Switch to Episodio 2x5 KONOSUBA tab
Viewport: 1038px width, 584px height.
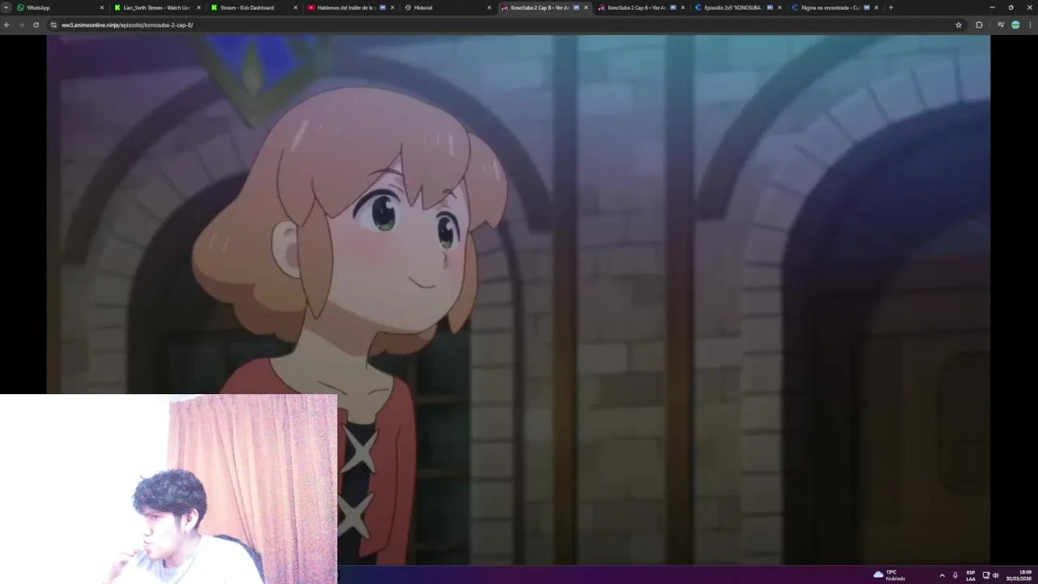pyautogui.click(x=738, y=7)
